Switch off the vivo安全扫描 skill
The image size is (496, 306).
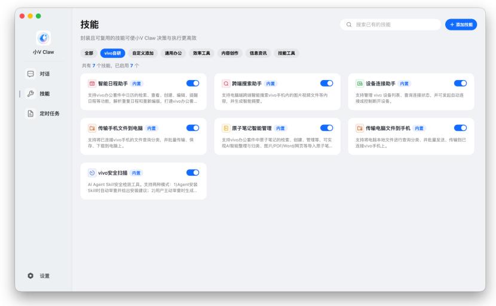pyautogui.click(x=192, y=173)
